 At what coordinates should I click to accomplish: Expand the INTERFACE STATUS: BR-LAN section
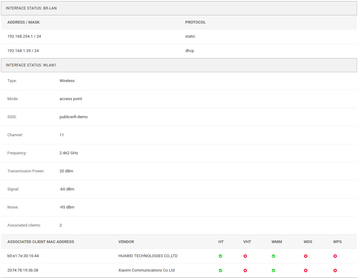point(31,8)
